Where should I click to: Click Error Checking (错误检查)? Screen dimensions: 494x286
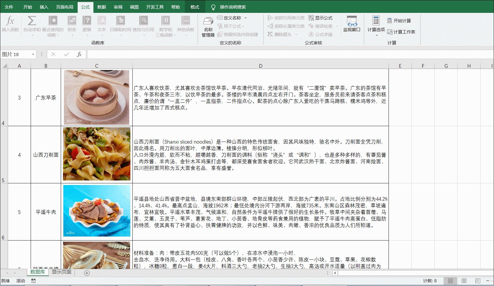(x=321, y=26)
